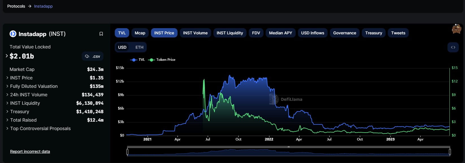The image size is (465, 163).
Task: Click the Instadapp logo icon
Action: 13,34
